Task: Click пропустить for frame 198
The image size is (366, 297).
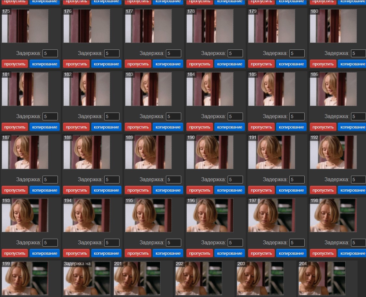Action: (323, 253)
